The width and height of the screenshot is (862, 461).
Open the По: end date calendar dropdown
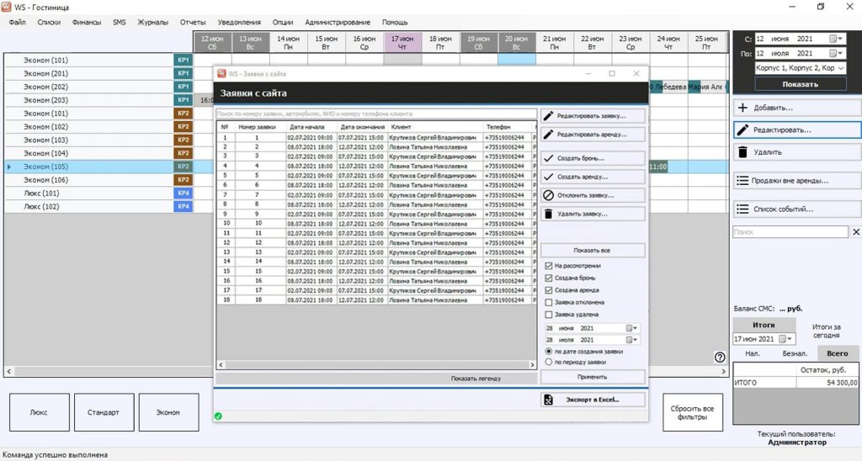coord(836,53)
